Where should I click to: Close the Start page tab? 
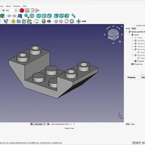point(45,124)
